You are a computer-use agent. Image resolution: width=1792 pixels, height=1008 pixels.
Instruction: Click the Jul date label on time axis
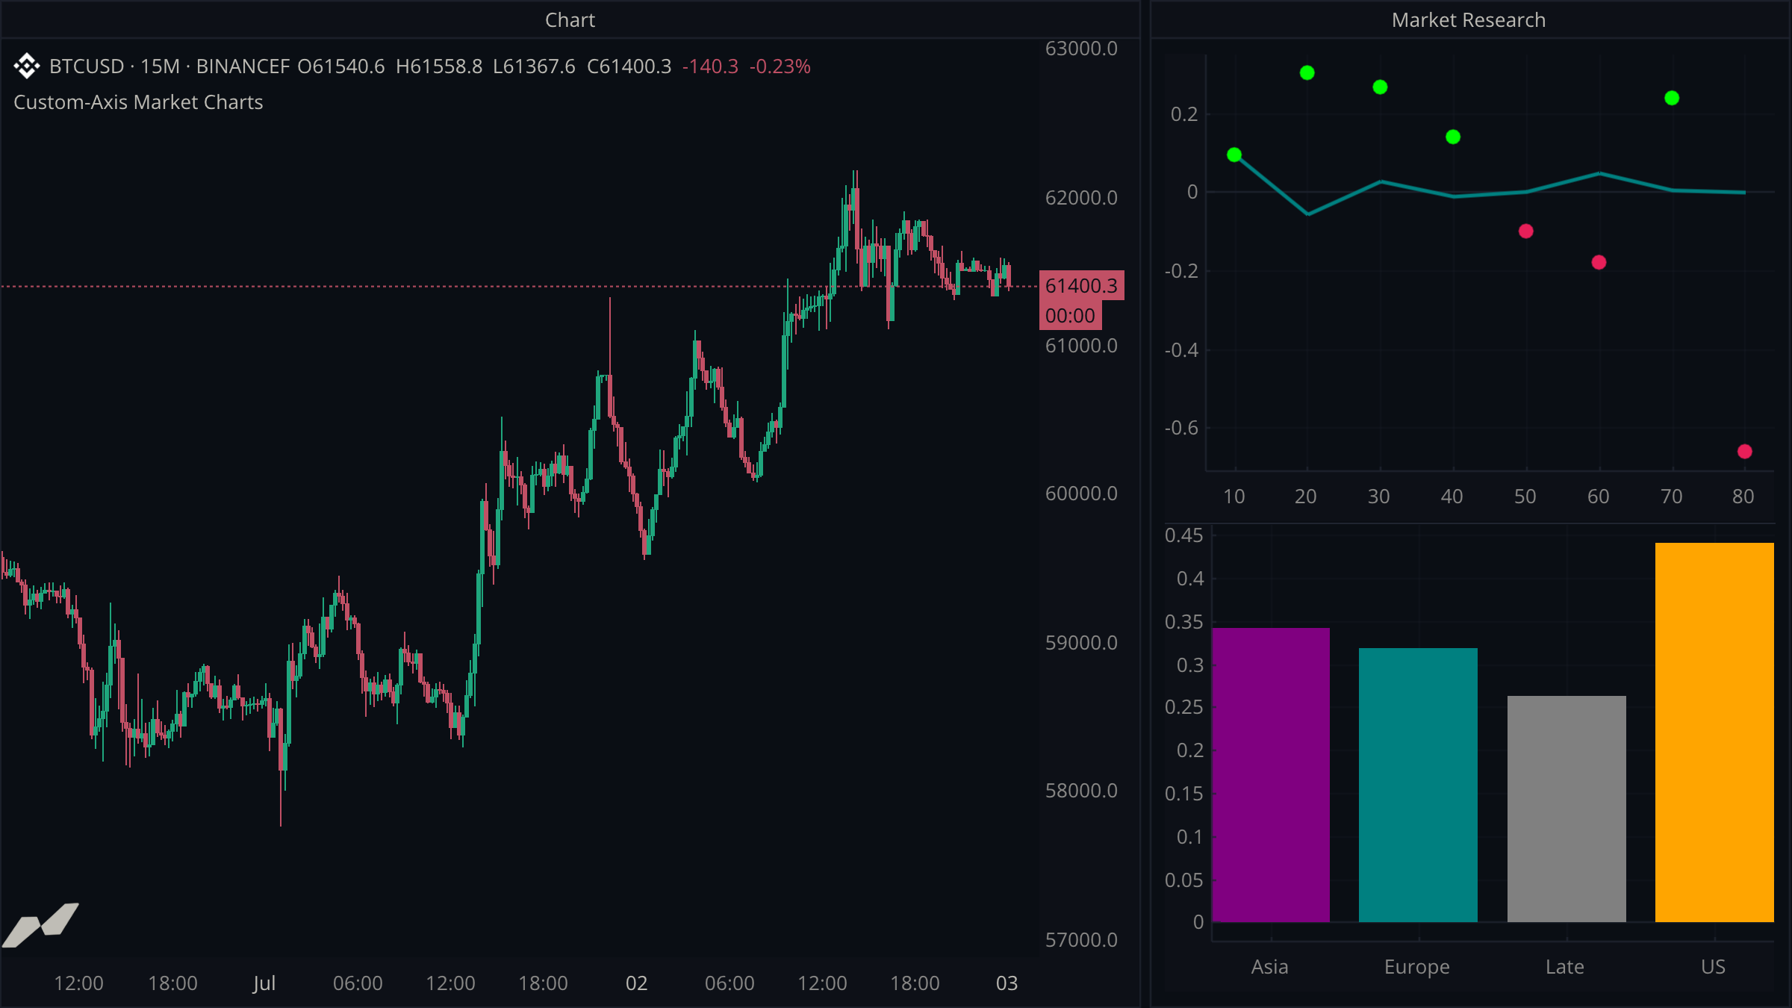[x=264, y=983]
